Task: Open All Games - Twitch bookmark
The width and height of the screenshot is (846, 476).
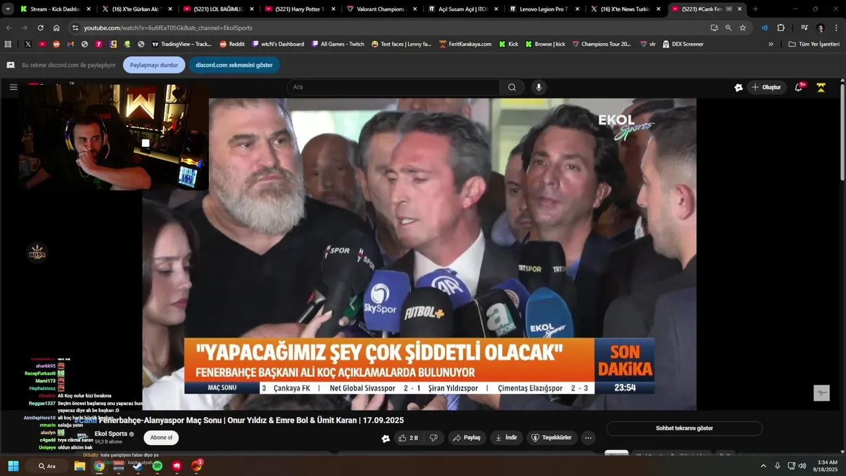Action: coord(337,44)
